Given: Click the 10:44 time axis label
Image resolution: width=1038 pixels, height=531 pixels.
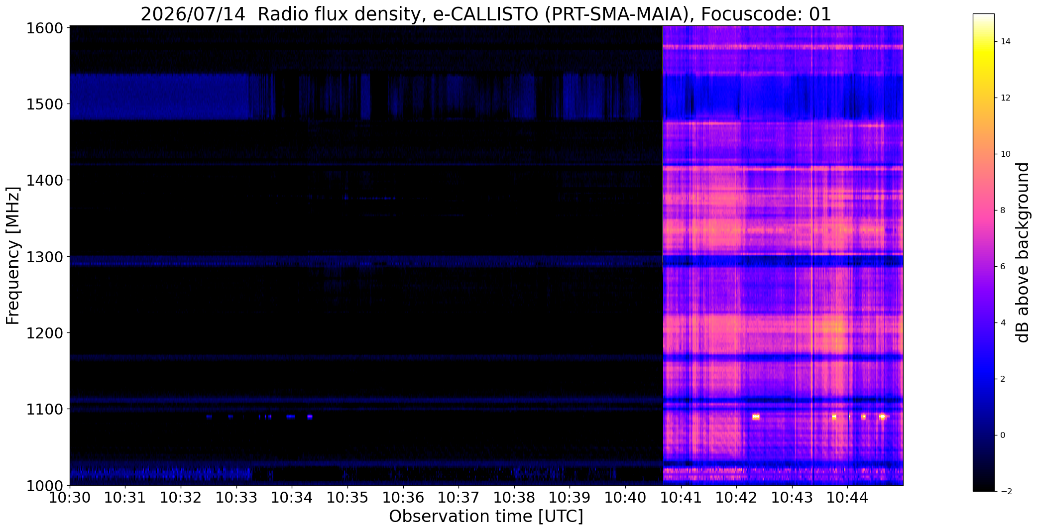Looking at the screenshot, I should pyautogui.click(x=848, y=497).
